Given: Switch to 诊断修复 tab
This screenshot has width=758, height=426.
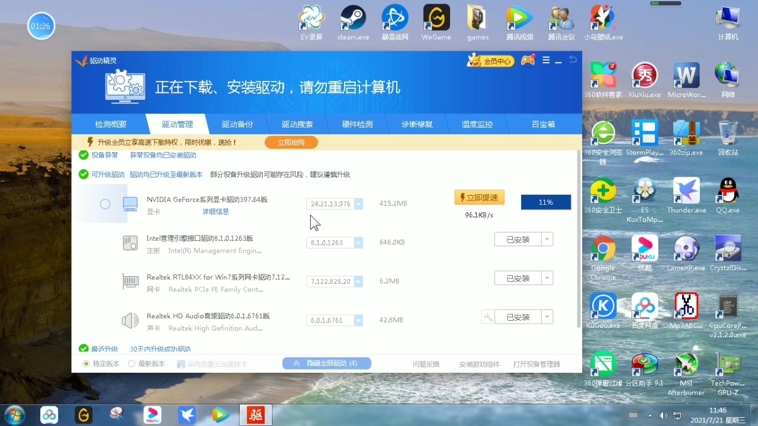Looking at the screenshot, I should click(x=417, y=124).
